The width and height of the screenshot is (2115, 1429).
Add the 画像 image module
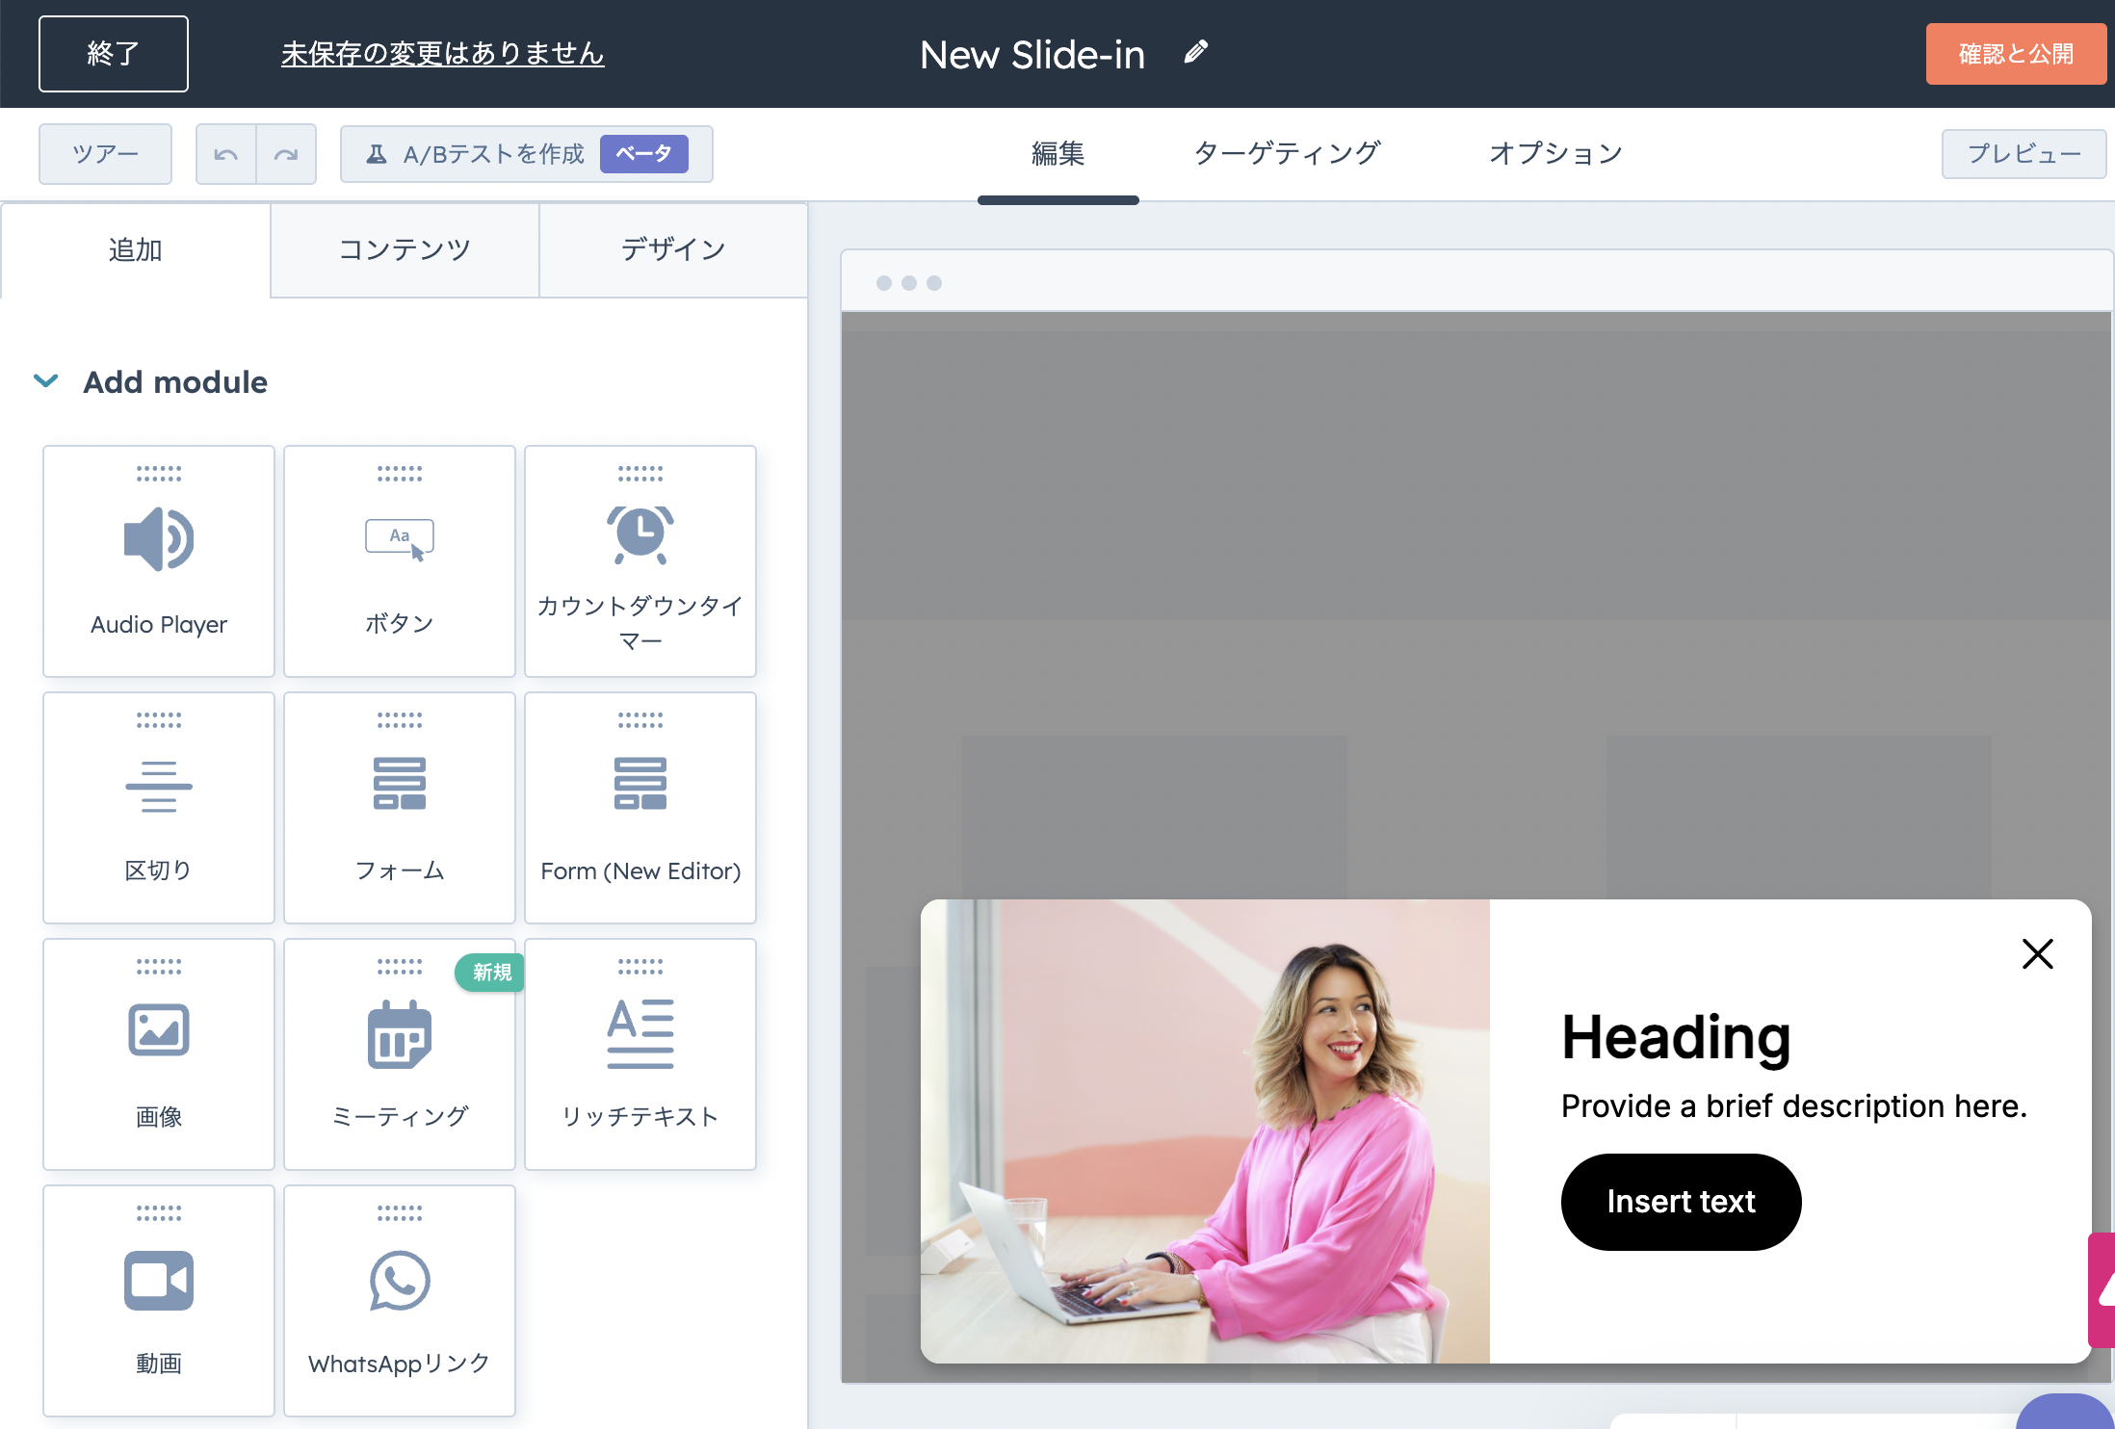coord(159,1054)
